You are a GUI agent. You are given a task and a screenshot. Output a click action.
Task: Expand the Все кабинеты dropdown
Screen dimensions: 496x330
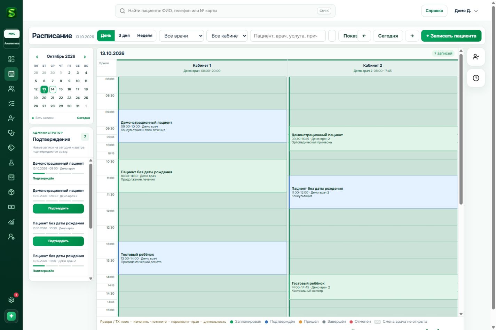pyautogui.click(x=227, y=36)
